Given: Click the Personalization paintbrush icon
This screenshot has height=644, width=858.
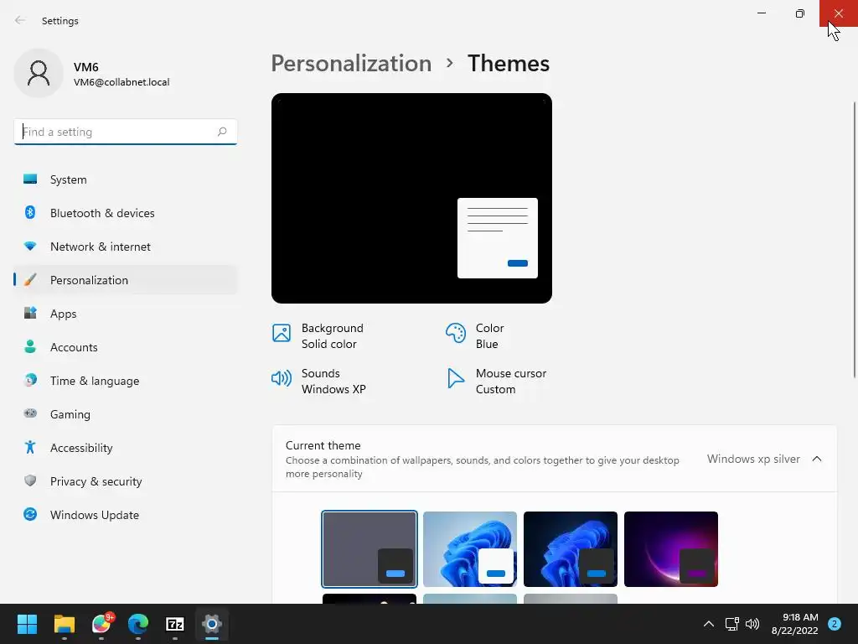Looking at the screenshot, I should pos(30,280).
